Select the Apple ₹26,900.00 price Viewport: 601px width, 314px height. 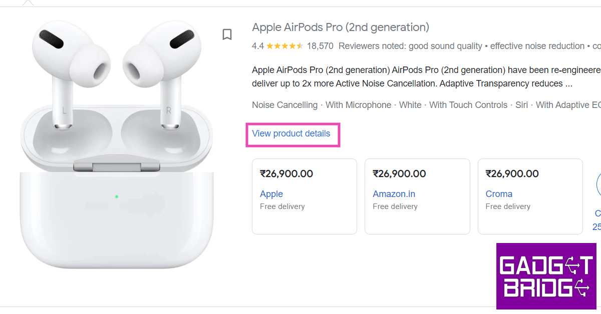click(286, 174)
